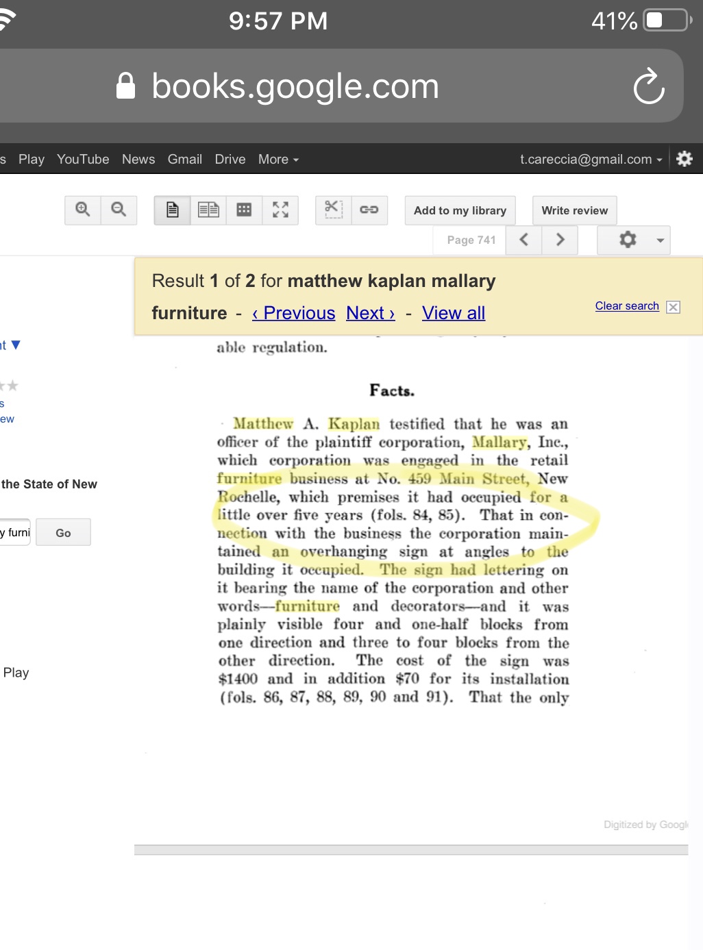This screenshot has width=703, height=950.
Task: Open the View all results link
Action: [453, 313]
